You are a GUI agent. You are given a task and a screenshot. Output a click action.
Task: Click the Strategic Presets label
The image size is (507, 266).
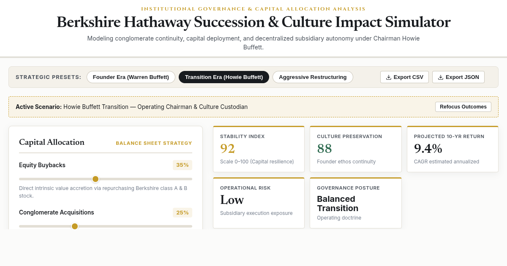(49, 77)
